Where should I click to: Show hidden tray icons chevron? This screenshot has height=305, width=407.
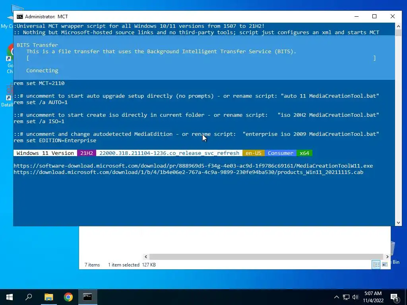point(336,297)
